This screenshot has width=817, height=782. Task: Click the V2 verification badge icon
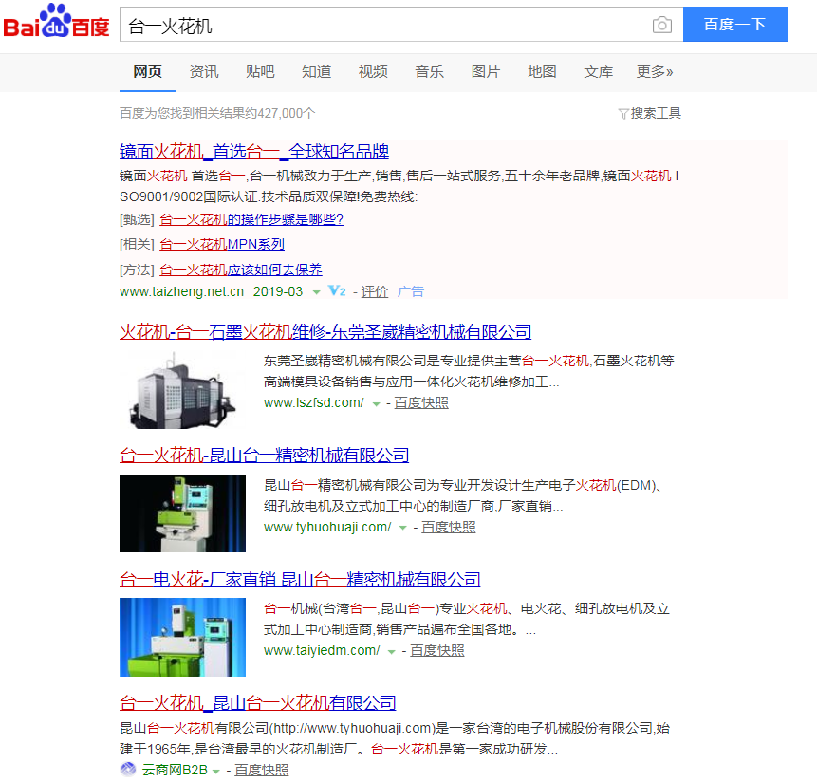[x=337, y=290]
